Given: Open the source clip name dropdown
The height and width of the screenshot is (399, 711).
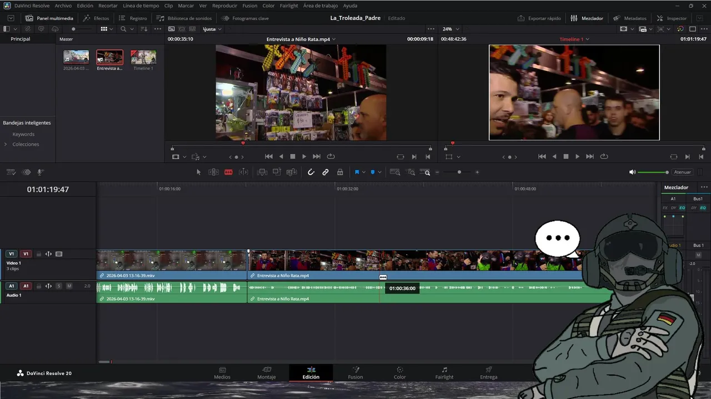Looking at the screenshot, I should pyautogui.click(x=334, y=39).
